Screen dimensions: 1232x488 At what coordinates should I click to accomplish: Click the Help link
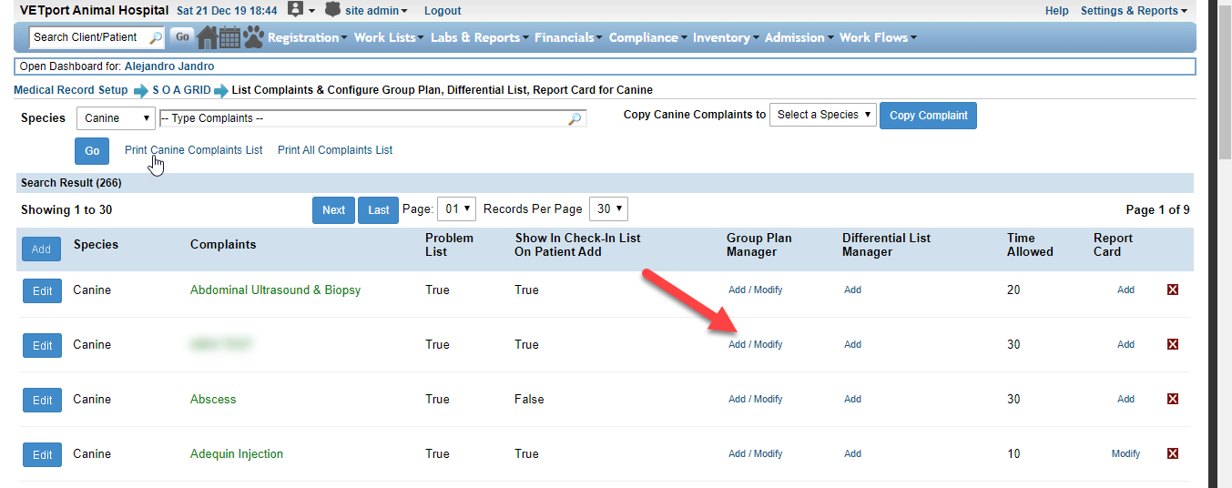coord(1057,11)
